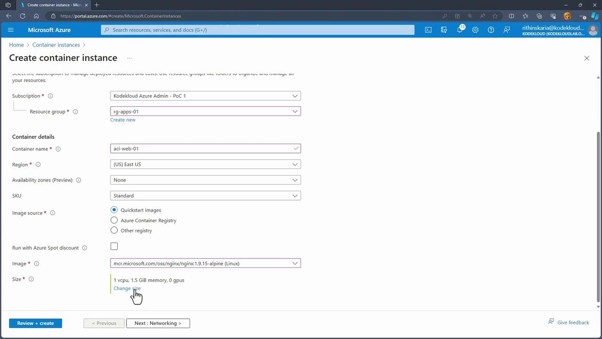Viewport: 602px width, 339px height.
Task: Navigate to Container instances breadcrumb
Action: point(56,45)
